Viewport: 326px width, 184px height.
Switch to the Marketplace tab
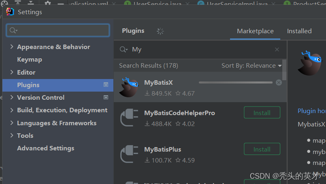(x=255, y=31)
